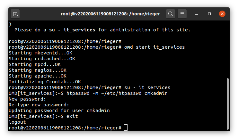Viewport: 238px width, 140px height.
Task: Click the window title text
Action: 110,14
